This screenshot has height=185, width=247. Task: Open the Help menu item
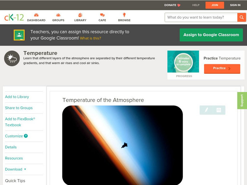pyautogui.click(x=196, y=5)
